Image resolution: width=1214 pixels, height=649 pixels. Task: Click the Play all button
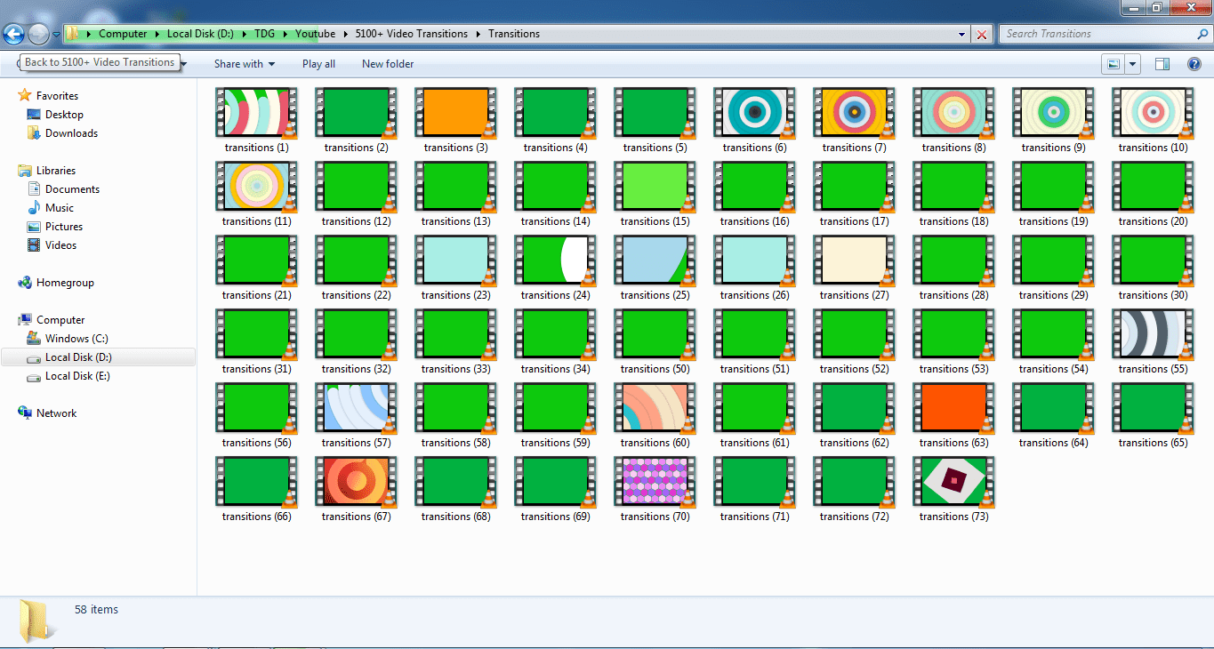tap(318, 64)
